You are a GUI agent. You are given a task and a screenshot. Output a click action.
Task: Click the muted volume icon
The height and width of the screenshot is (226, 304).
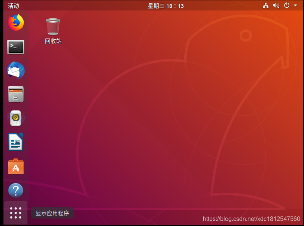pos(276,6)
